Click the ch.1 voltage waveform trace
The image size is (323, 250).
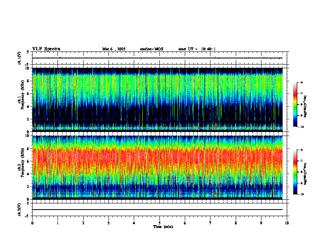(x=157, y=58)
